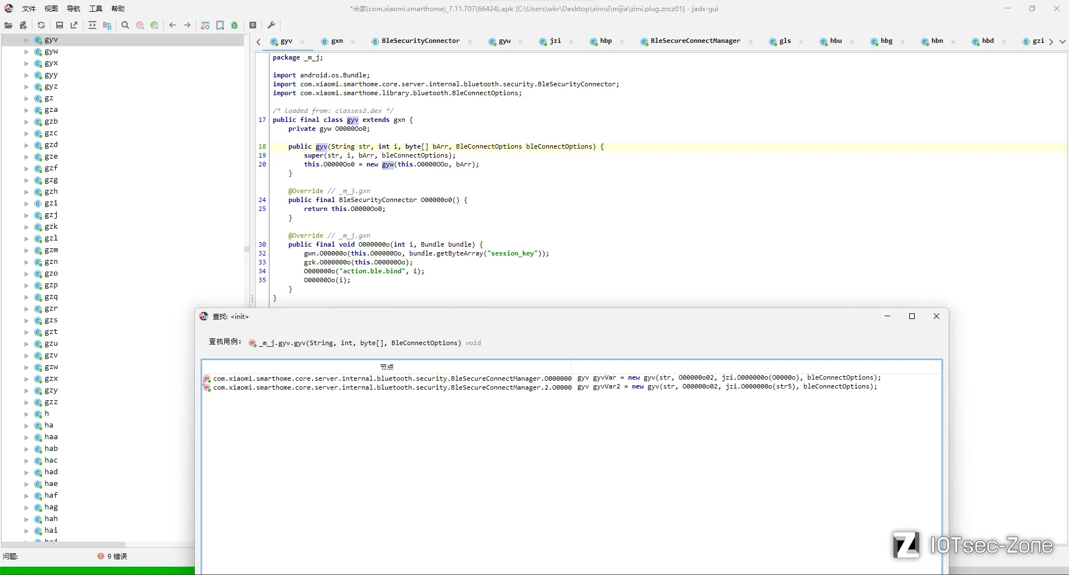Open pink class search icon
This screenshot has height=575, width=1069.
140,25
